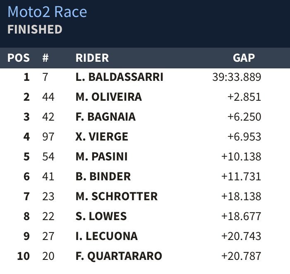Click the GAP column header
Image resolution: width=290 pixels, height=274 pixels.
click(x=244, y=58)
